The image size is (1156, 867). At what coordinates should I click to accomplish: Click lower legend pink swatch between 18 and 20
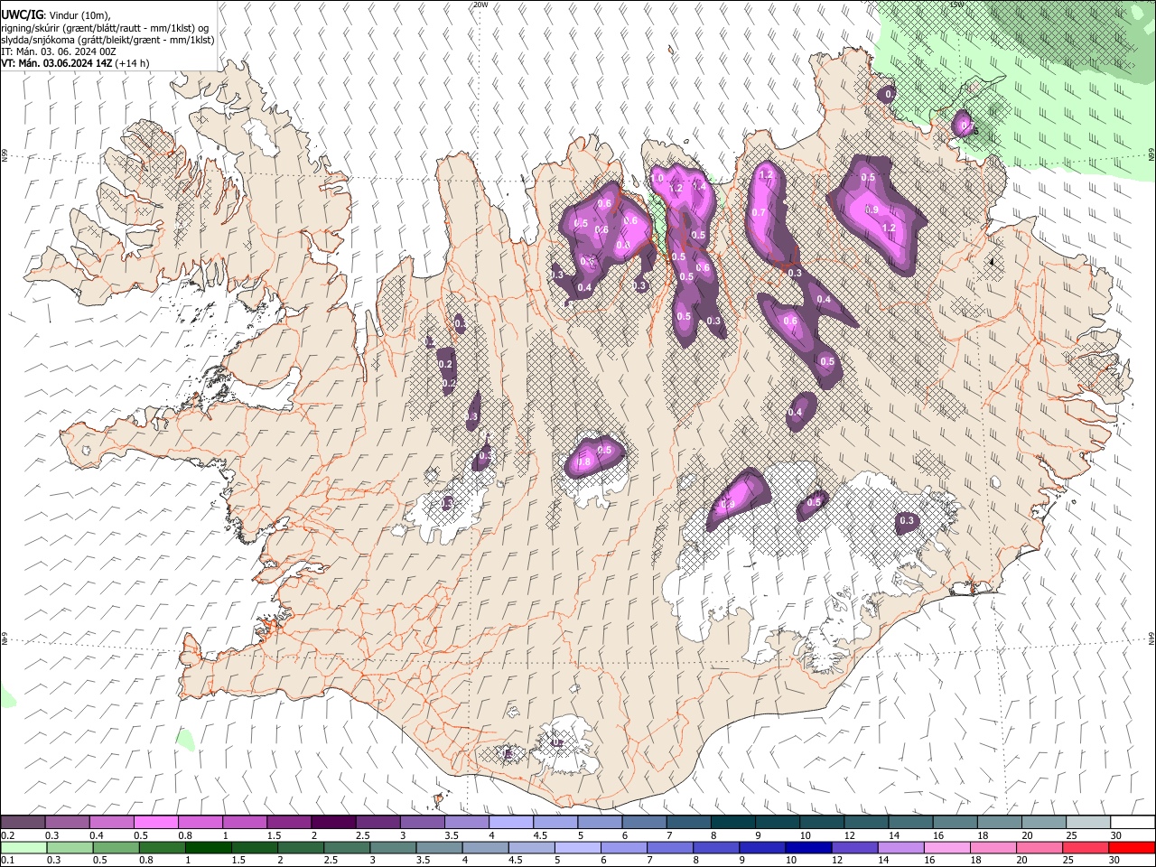[x=992, y=847]
